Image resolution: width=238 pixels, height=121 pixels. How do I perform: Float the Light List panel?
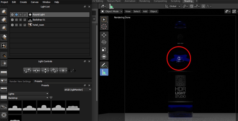(x=85, y=7)
